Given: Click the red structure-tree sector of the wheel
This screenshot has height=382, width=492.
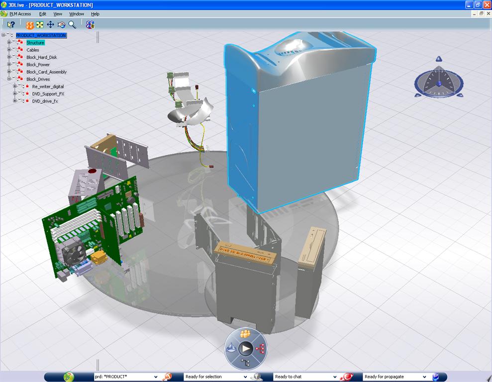Looking at the screenshot, I should [261, 349].
